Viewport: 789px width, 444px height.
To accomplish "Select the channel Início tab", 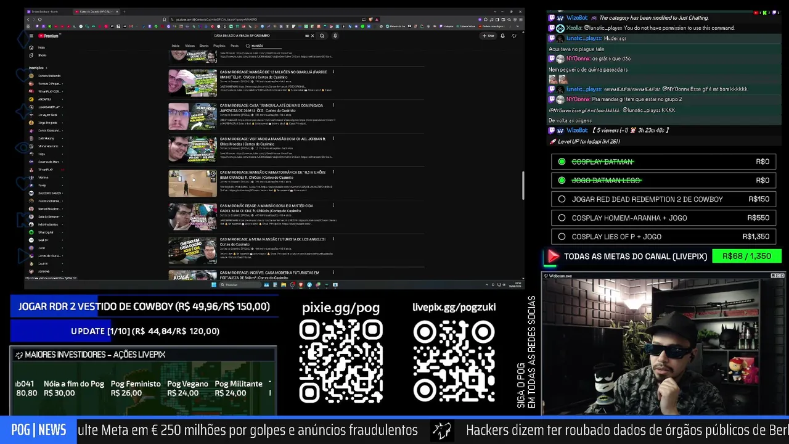I will point(176,46).
